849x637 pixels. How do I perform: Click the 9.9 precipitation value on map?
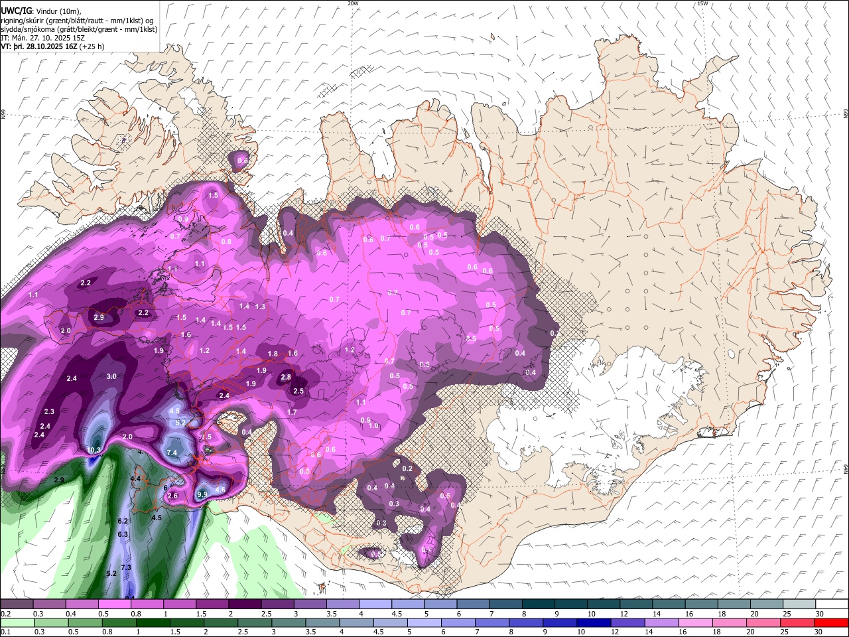point(203,494)
